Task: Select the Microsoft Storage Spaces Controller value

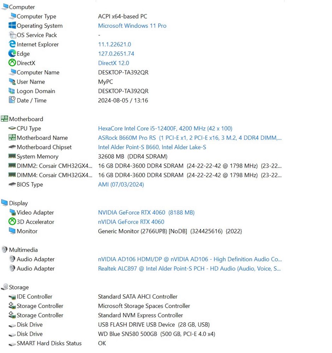Action: click(144, 306)
